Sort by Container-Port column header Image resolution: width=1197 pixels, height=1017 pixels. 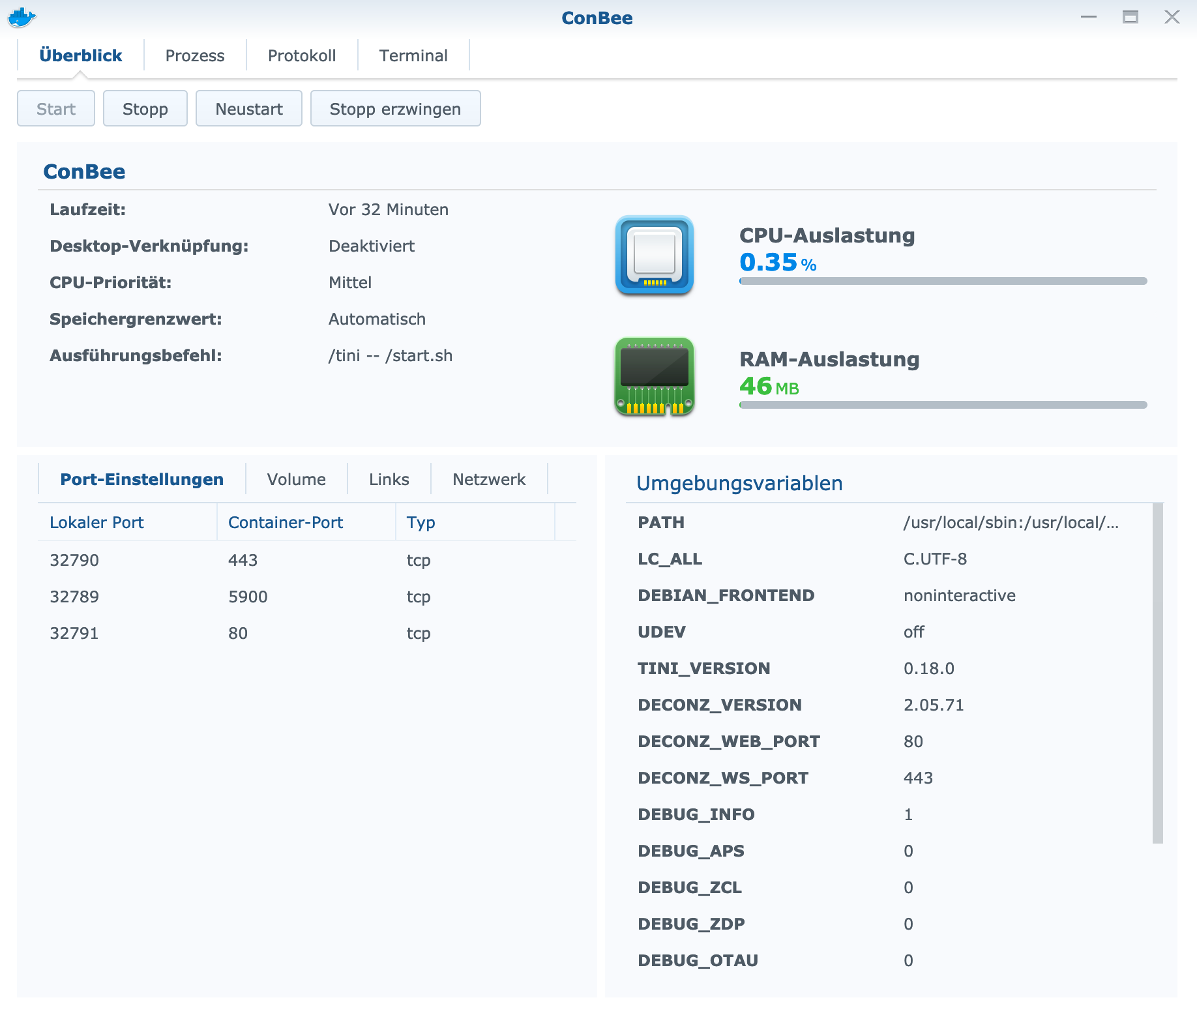coord(306,522)
